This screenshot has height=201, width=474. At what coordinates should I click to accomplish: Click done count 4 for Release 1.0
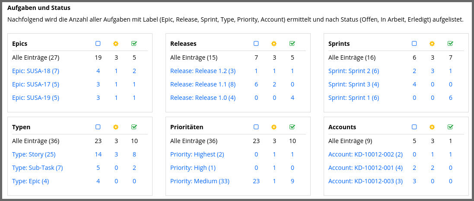pyautogui.click(x=293, y=98)
